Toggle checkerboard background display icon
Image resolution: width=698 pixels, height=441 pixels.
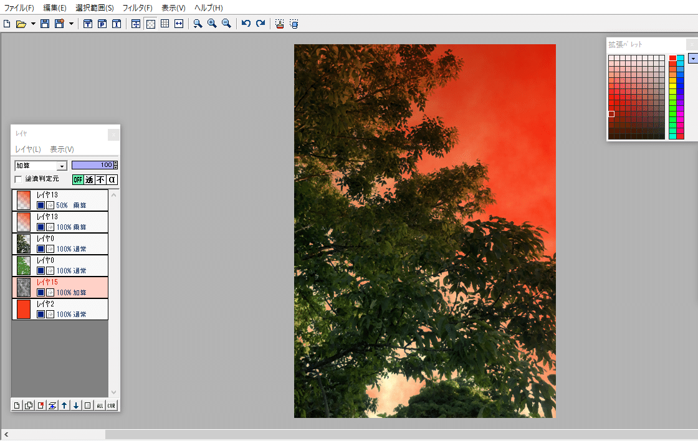click(151, 24)
